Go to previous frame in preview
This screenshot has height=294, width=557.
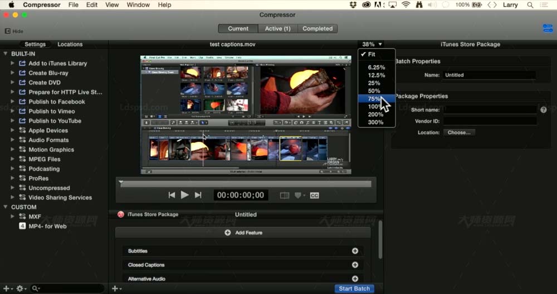coord(172,195)
